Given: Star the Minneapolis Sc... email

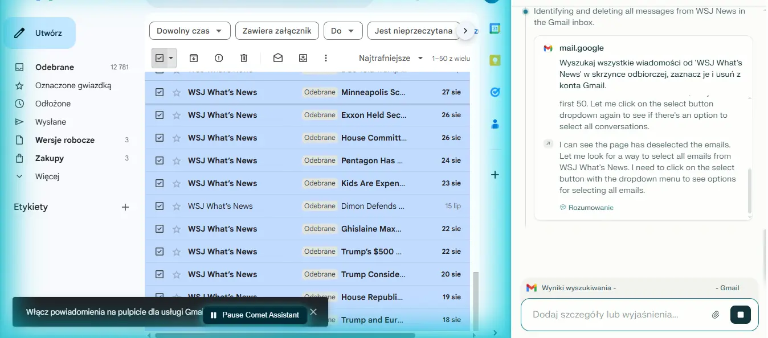Looking at the screenshot, I should tap(177, 92).
